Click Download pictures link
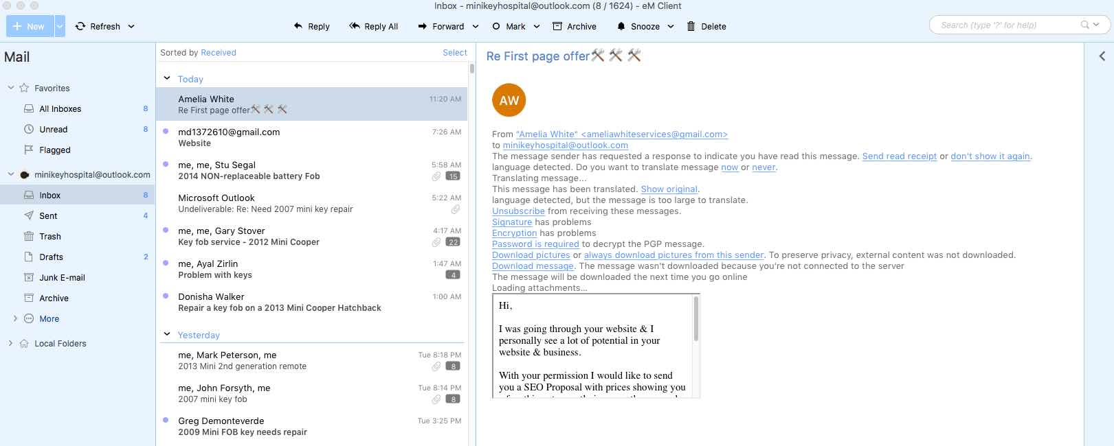Image resolution: width=1114 pixels, height=446 pixels. click(531, 255)
